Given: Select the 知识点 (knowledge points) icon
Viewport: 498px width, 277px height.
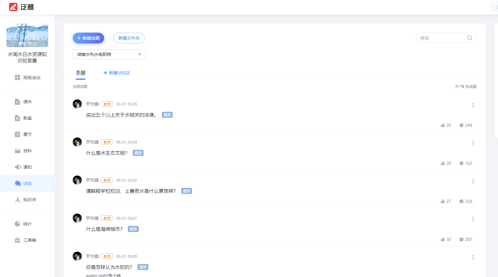Looking at the screenshot, I should pos(27,200).
